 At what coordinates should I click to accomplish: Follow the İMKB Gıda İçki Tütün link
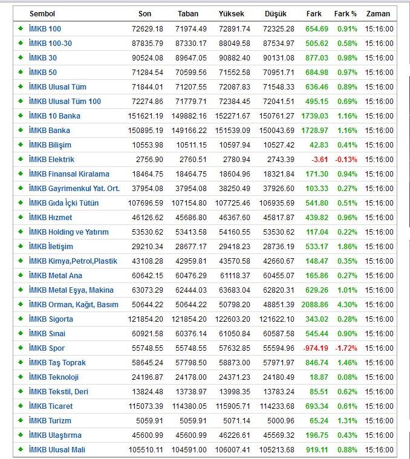(63, 203)
